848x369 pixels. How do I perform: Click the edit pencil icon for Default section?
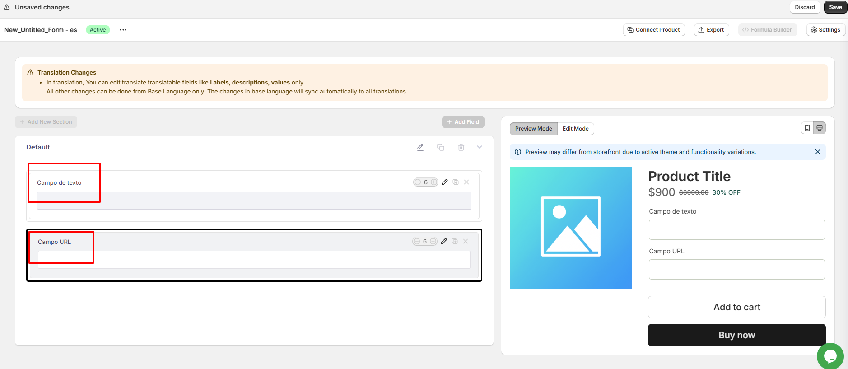pyautogui.click(x=420, y=147)
